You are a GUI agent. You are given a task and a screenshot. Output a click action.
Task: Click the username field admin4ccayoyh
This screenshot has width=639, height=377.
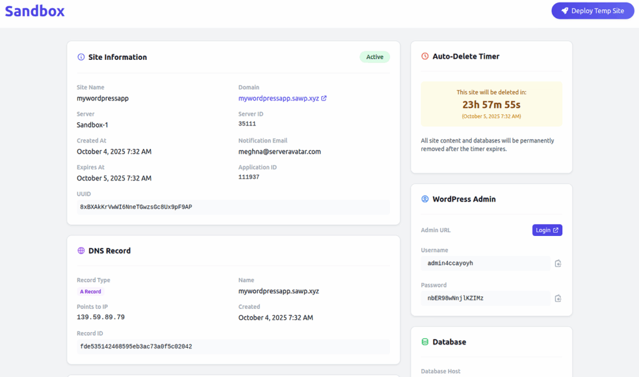pos(485,263)
